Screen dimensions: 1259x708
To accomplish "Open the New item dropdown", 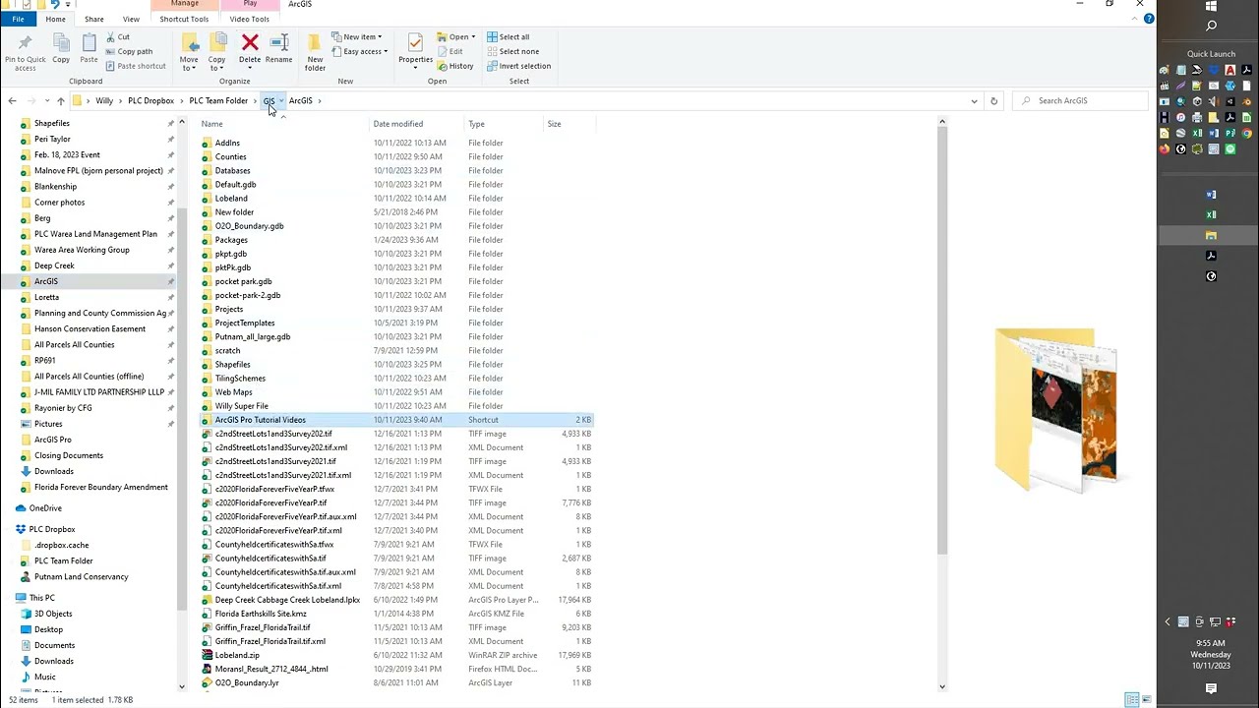I will (357, 37).
